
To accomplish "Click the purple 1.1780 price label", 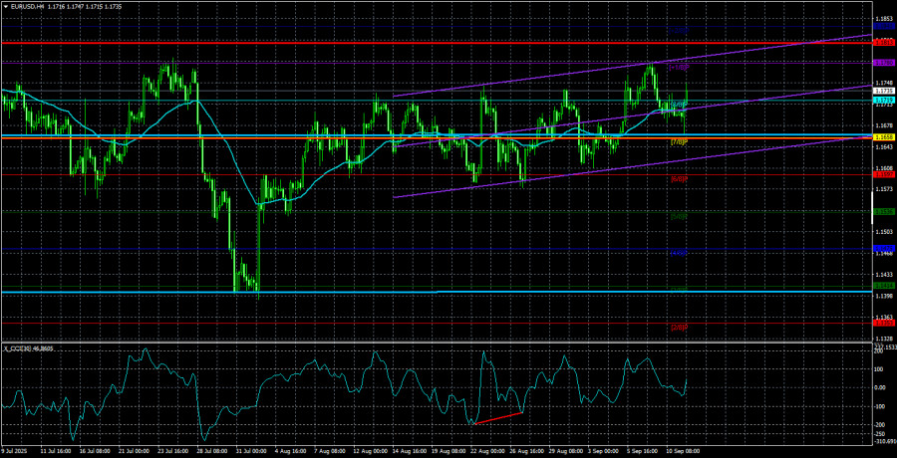I will point(883,62).
